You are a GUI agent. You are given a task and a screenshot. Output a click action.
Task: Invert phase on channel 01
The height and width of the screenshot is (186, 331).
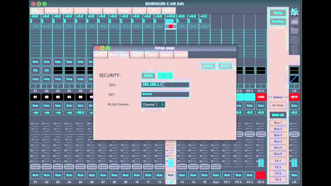32,26
